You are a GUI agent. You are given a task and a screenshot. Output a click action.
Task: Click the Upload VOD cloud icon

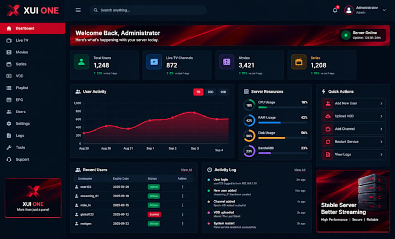click(328, 116)
